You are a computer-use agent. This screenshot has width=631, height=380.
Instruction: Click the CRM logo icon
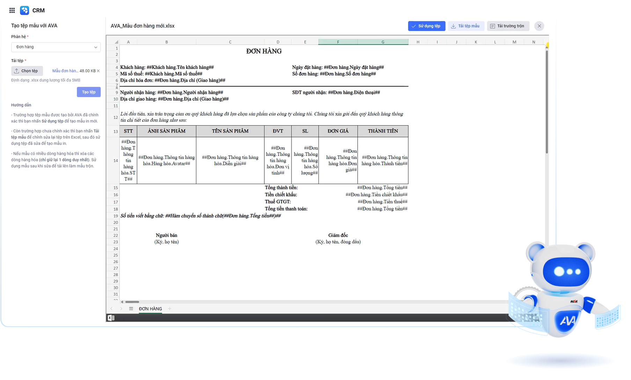(x=24, y=10)
